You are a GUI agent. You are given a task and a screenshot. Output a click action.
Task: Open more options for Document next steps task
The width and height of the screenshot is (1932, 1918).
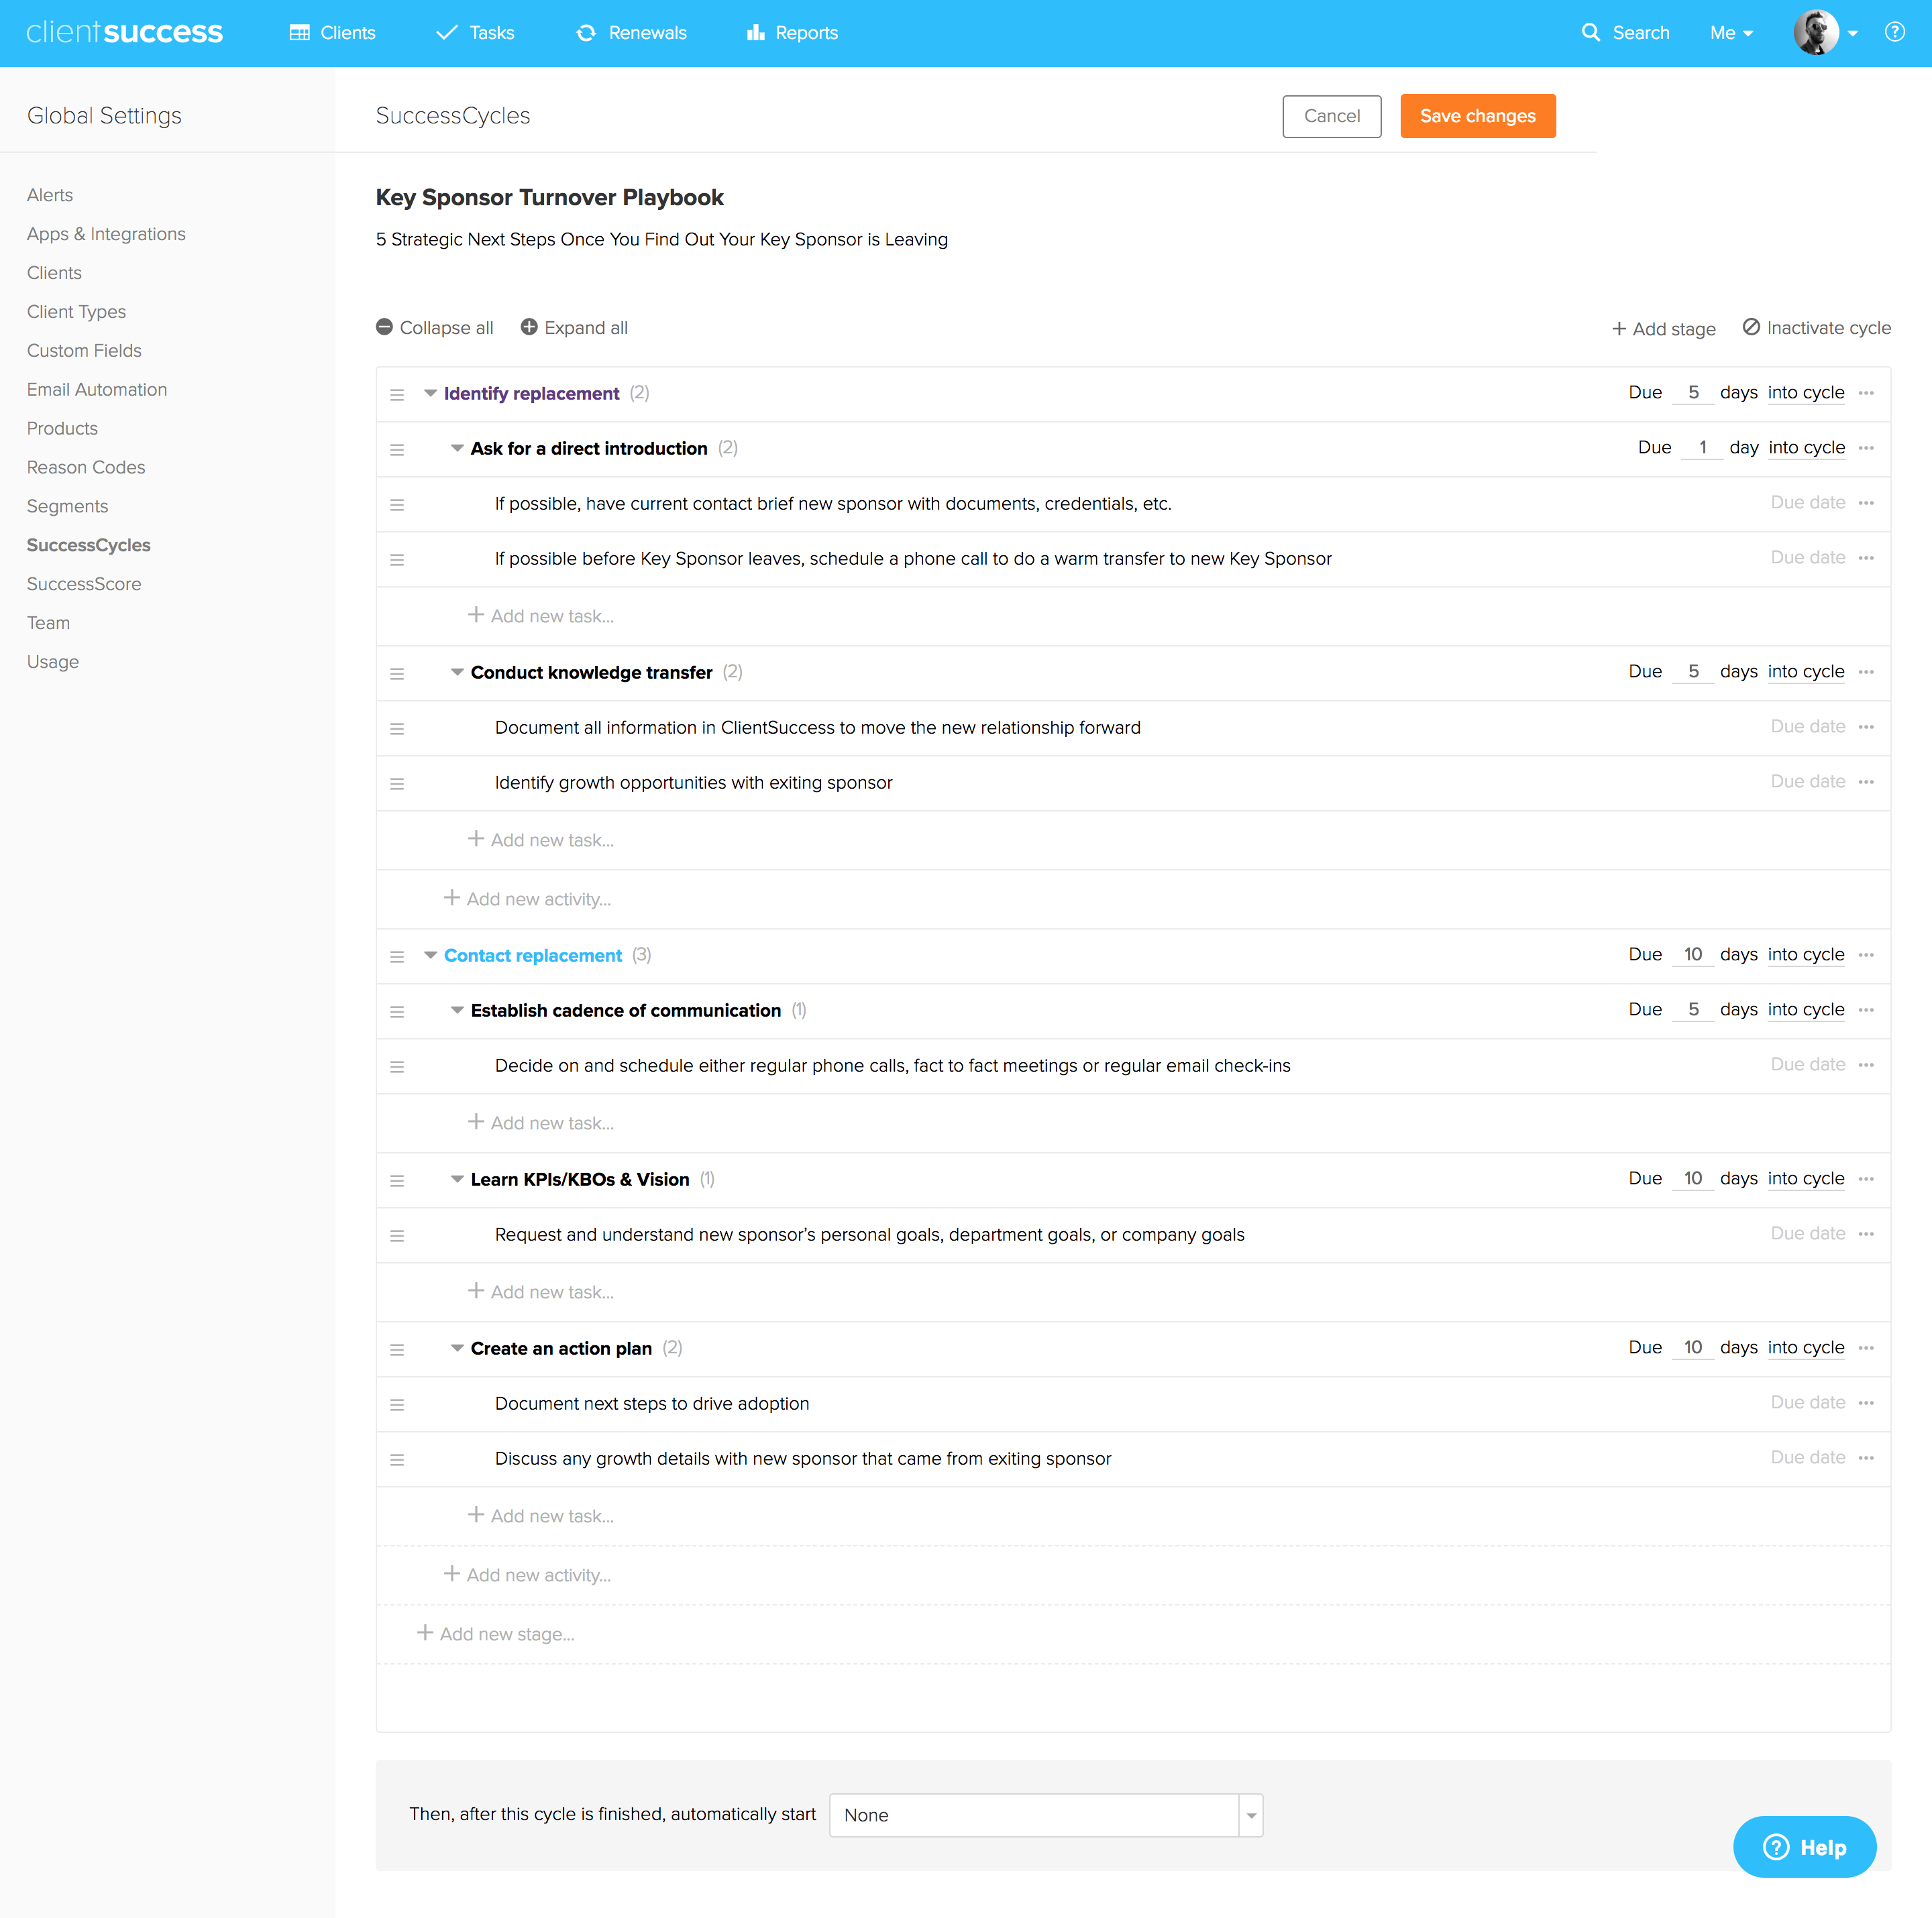click(x=1866, y=1402)
